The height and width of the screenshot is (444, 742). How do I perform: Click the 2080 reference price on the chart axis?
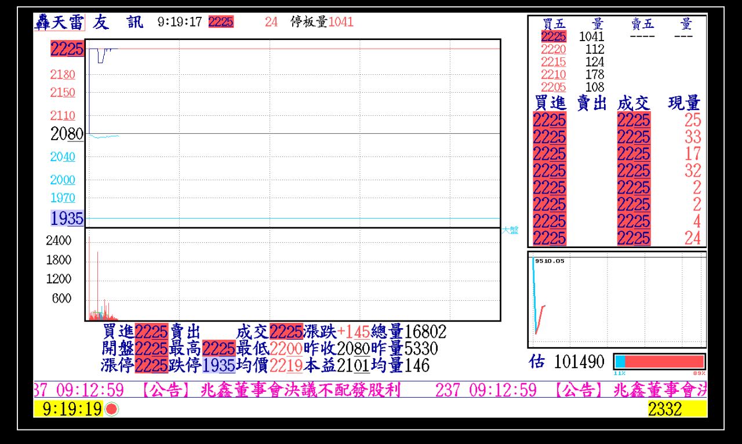[x=67, y=134]
